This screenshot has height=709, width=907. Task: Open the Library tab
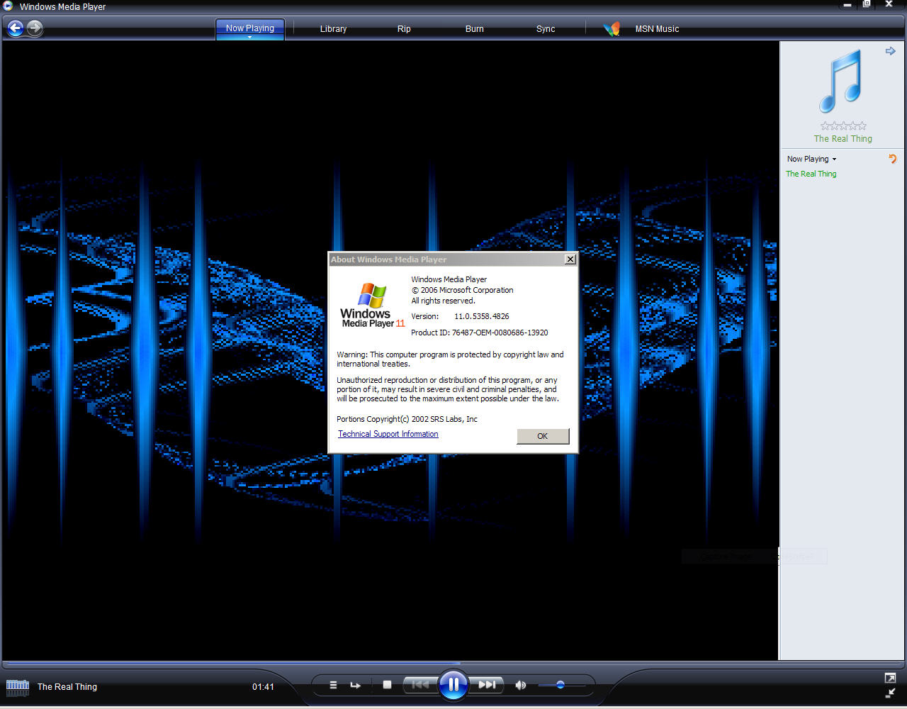click(333, 29)
